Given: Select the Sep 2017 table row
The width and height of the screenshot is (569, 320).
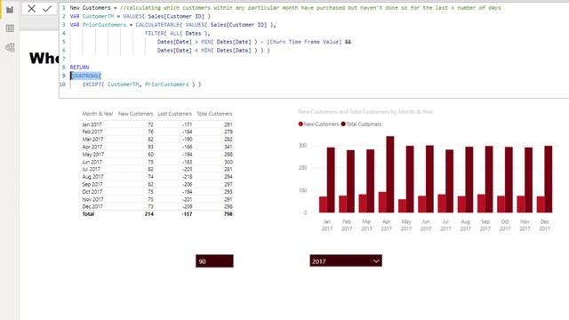Looking at the screenshot, I should point(157,184).
